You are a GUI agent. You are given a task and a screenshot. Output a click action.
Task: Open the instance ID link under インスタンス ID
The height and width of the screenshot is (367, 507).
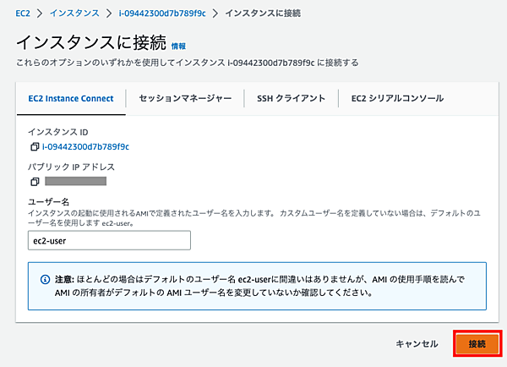(85, 147)
